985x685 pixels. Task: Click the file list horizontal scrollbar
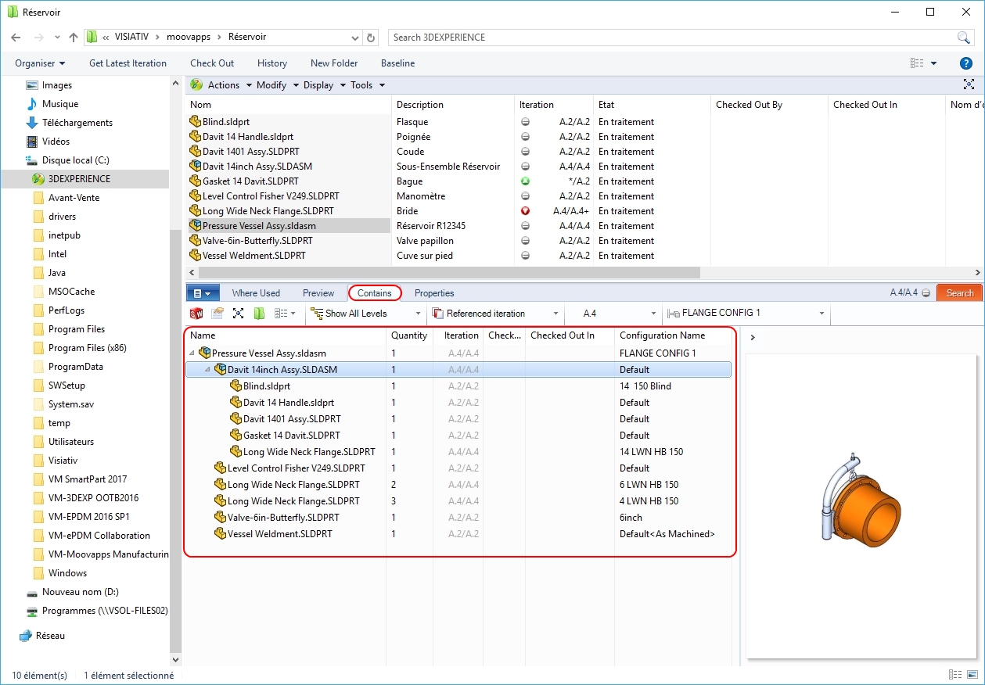click(448, 272)
